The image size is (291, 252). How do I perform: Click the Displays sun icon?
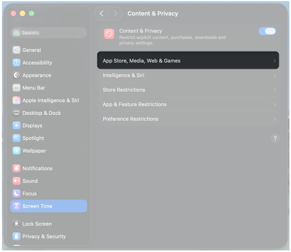click(x=16, y=125)
